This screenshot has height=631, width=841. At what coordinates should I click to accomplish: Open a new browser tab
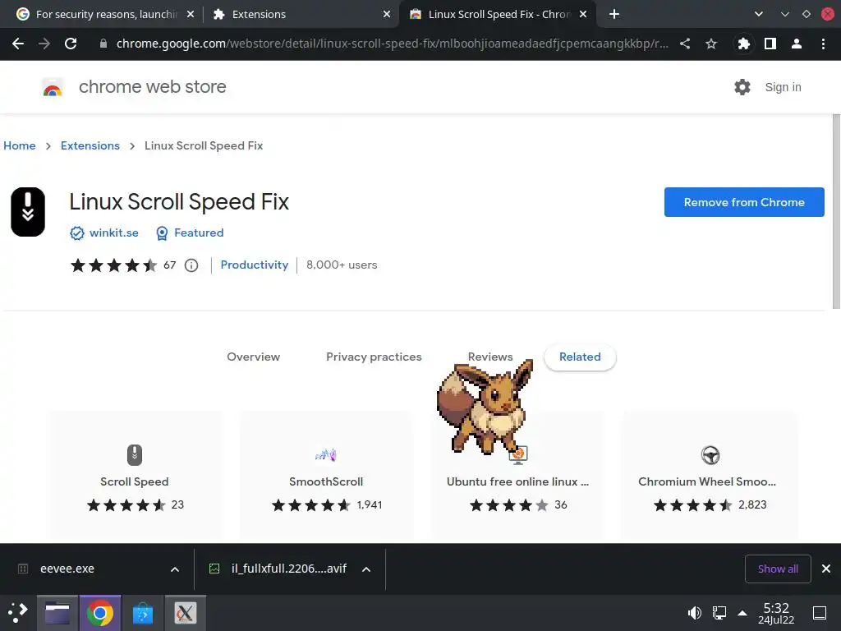pyautogui.click(x=614, y=15)
